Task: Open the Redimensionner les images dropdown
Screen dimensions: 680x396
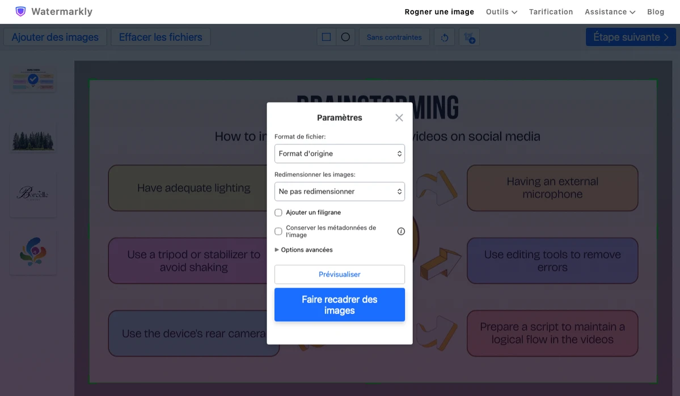Action: [x=340, y=191]
